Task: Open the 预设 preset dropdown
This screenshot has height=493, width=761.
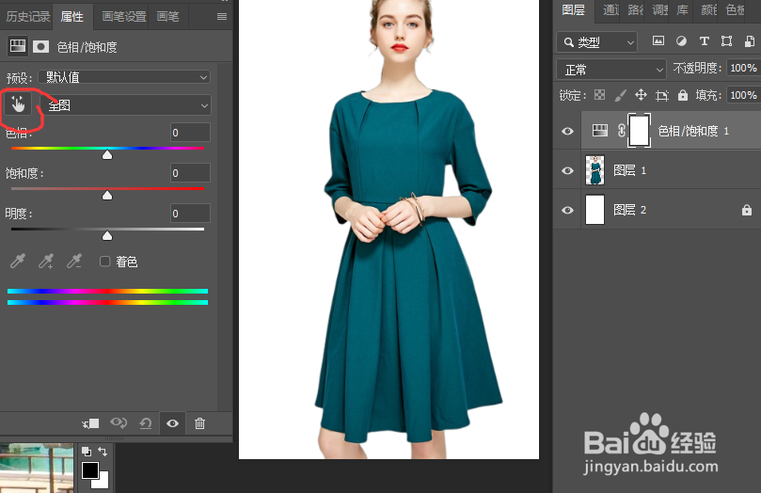Action: tap(124, 77)
